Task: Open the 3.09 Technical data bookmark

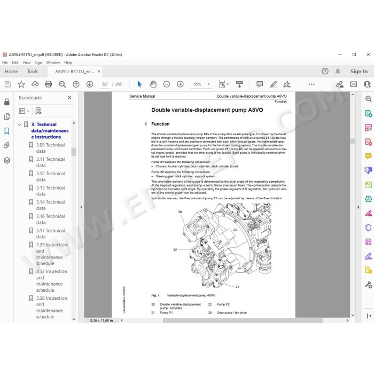Action: [x=50, y=148]
